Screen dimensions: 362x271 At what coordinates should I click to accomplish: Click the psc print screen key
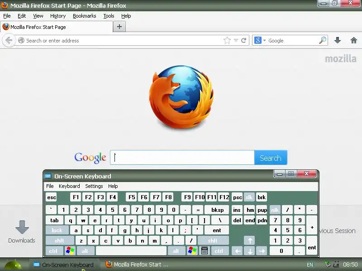pyautogui.click(x=237, y=197)
